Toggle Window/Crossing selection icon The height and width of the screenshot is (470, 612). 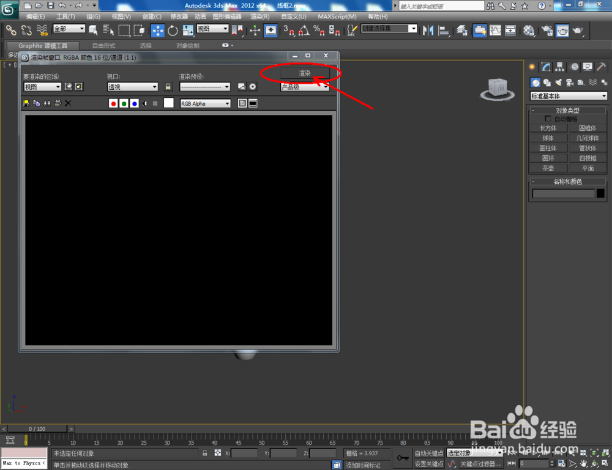point(139,30)
